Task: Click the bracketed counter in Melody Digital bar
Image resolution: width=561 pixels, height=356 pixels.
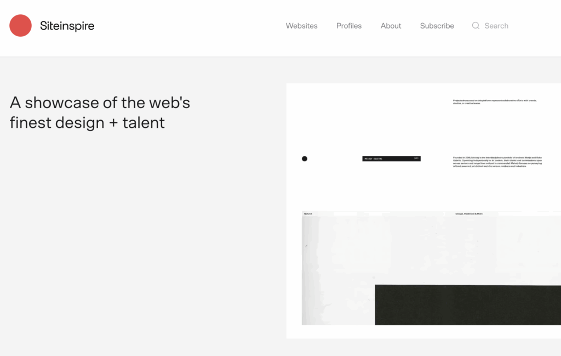Action: tap(416, 159)
